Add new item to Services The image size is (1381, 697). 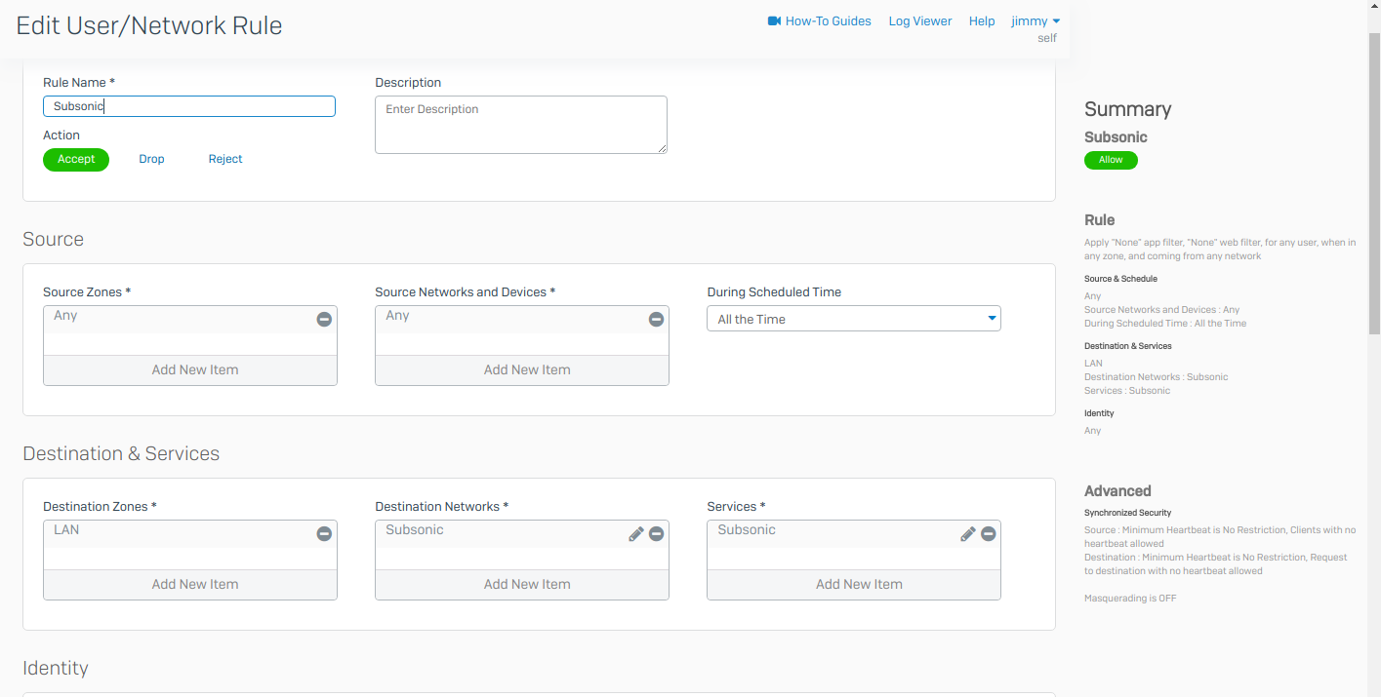(x=854, y=584)
